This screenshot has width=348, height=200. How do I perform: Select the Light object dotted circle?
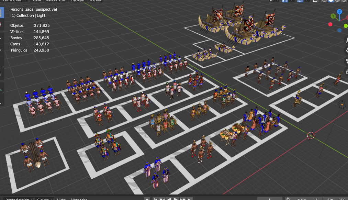click(x=342, y=104)
